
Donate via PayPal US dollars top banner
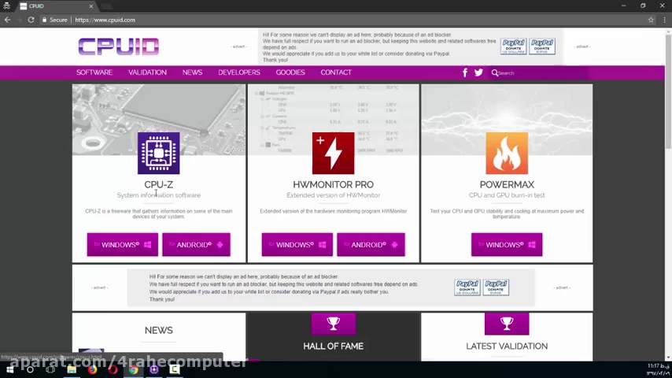pos(513,46)
